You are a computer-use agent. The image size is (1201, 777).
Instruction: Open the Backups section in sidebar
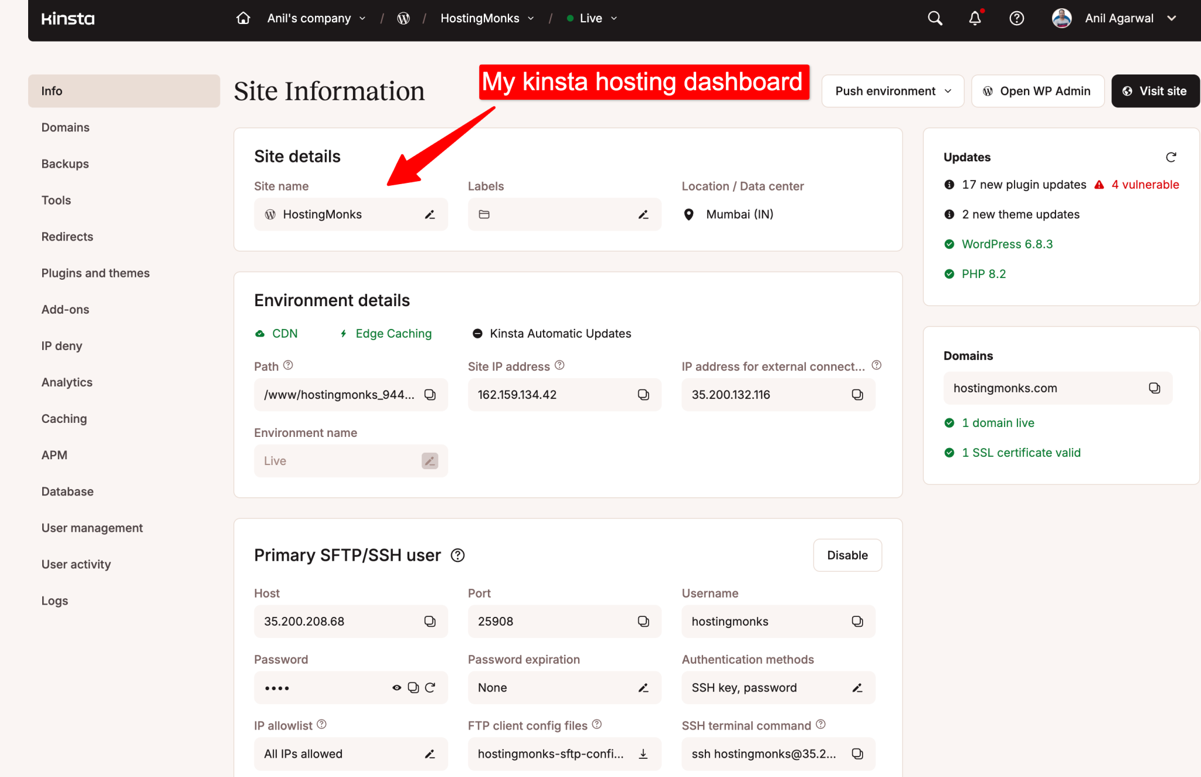click(x=65, y=164)
